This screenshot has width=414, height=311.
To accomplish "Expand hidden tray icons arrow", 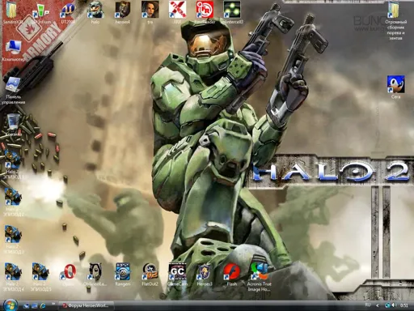I will tap(378, 305).
